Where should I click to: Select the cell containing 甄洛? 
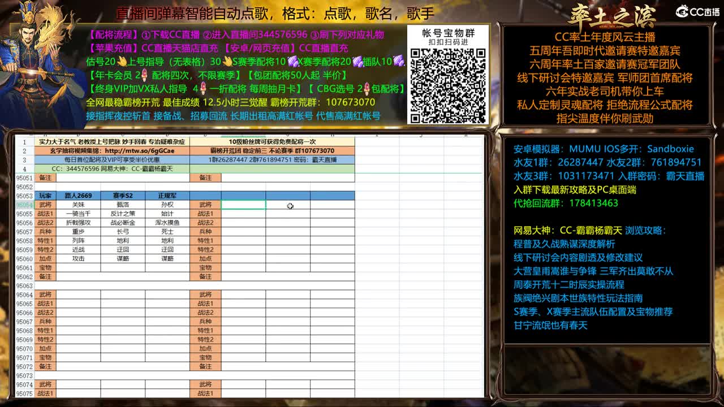click(123, 205)
